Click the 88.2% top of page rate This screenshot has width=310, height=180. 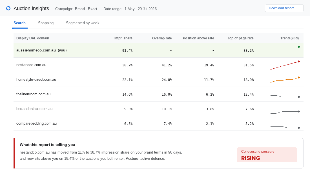(x=249, y=51)
